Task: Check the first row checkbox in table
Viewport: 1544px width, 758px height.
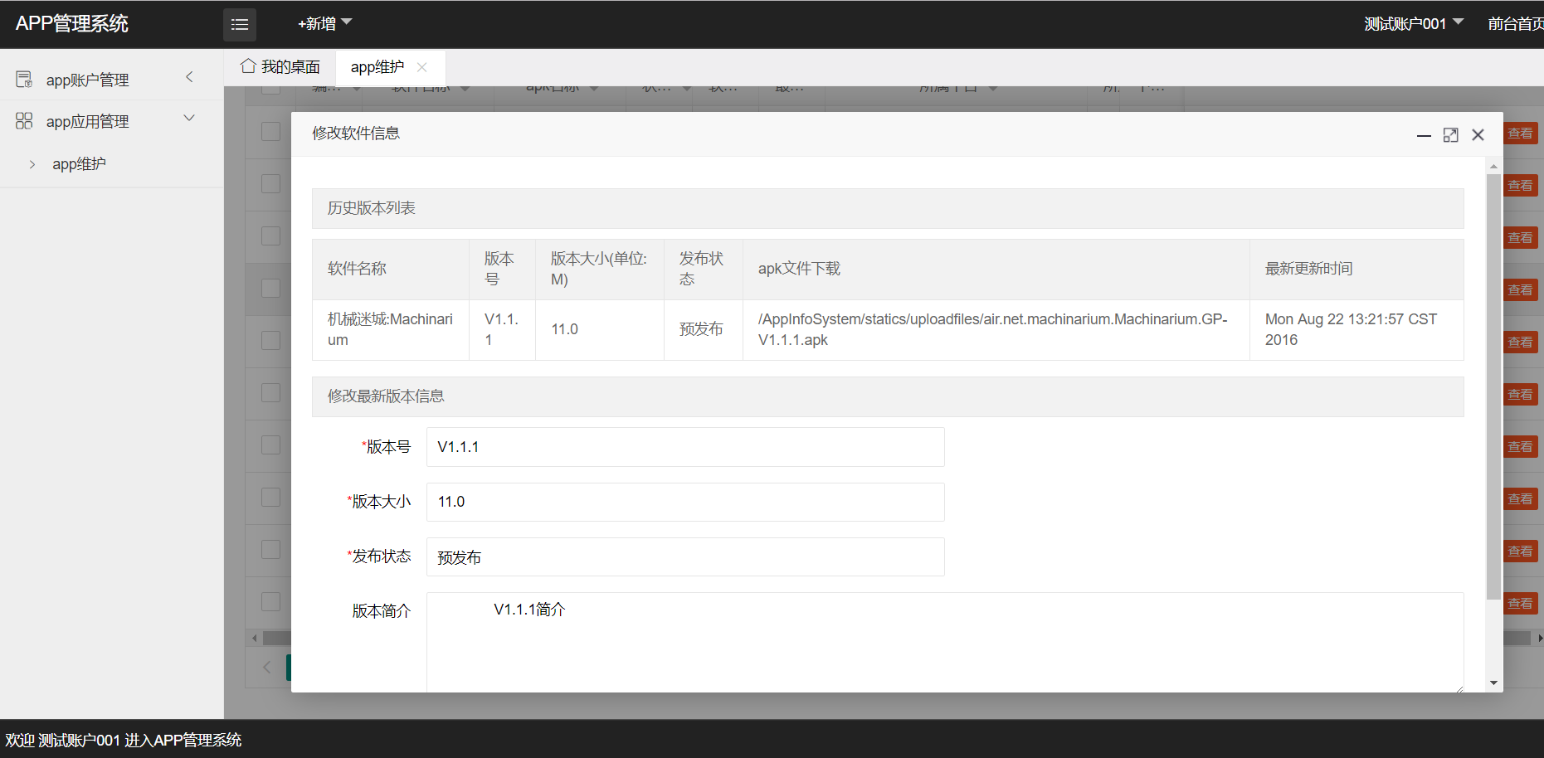Action: pyautogui.click(x=270, y=132)
